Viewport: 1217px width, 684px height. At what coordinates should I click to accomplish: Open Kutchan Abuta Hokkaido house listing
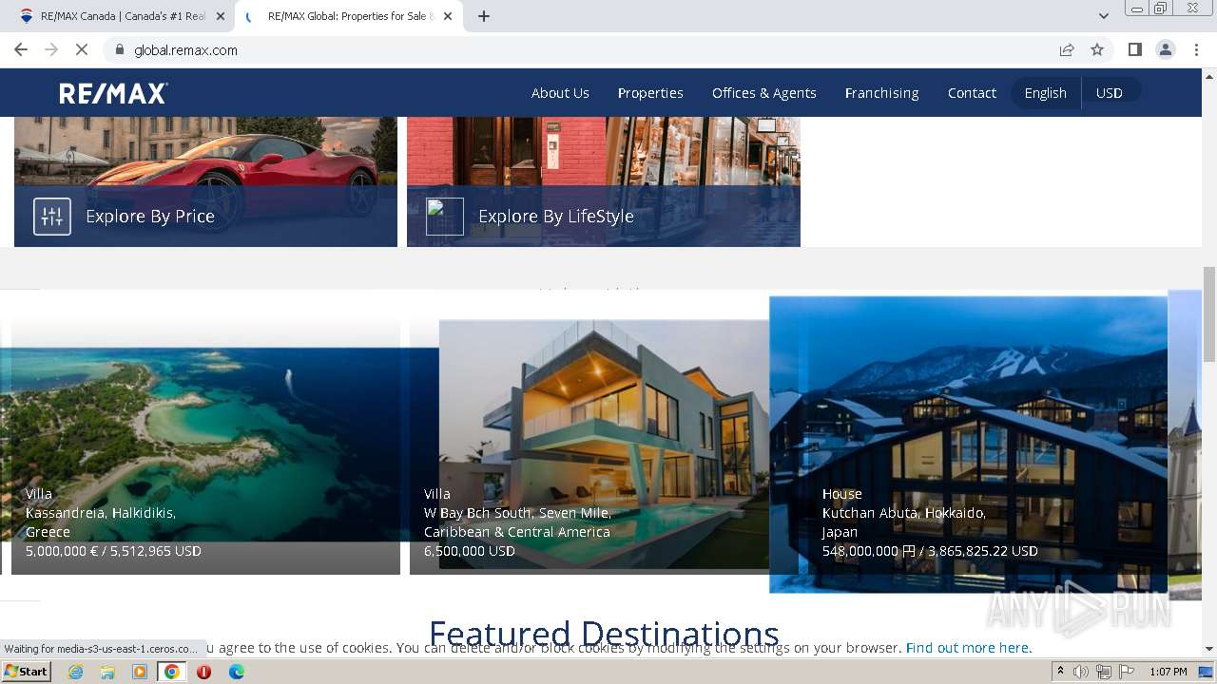(x=968, y=445)
